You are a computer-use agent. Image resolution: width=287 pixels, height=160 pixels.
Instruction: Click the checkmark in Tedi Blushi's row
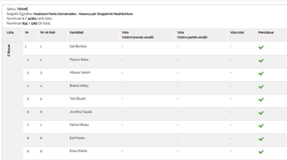(x=261, y=100)
